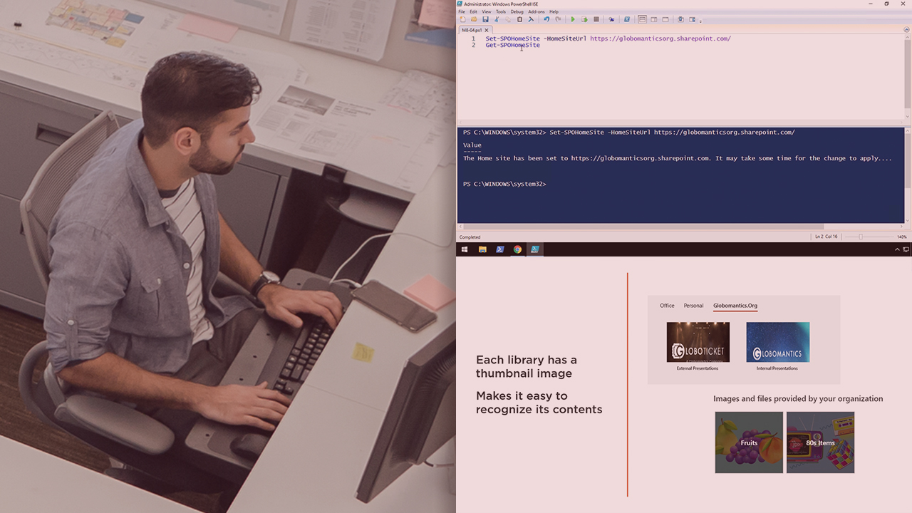Open the Add-ons menu
This screenshot has height=513, width=912.
click(536, 11)
